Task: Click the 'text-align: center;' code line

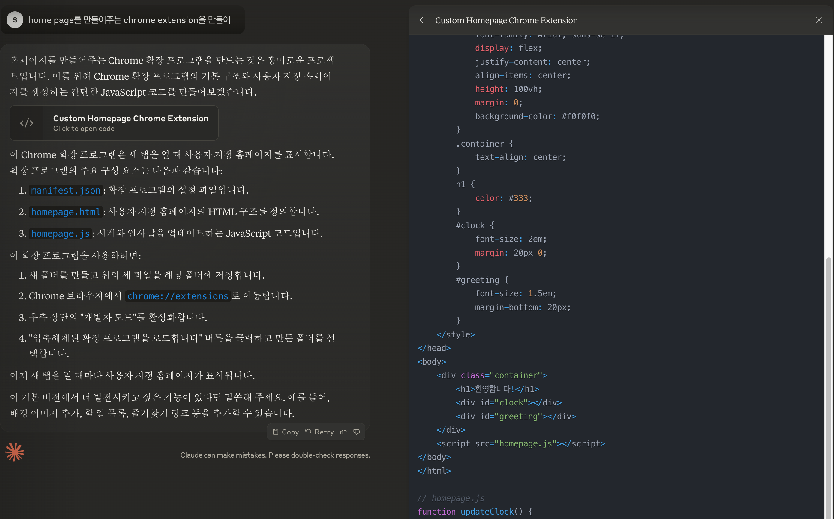Action: coord(520,157)
